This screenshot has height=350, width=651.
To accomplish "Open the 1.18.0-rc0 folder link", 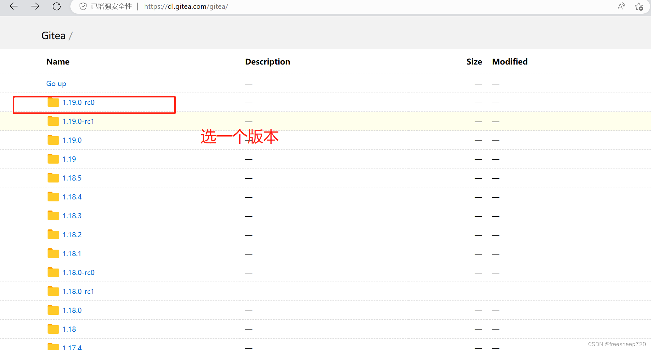I will click(x=79, y=273).
